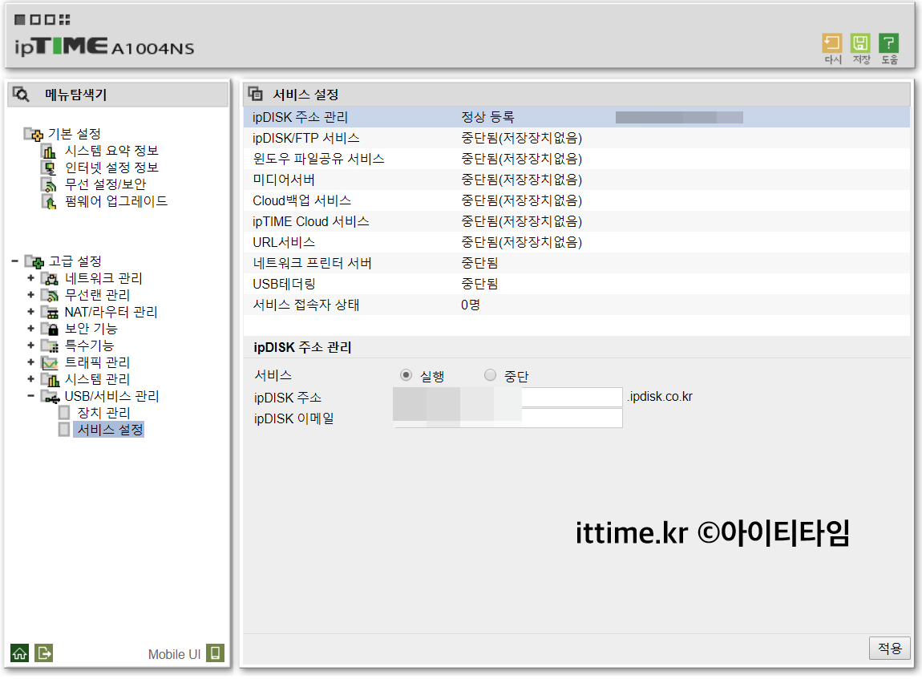Viewport: 922px width, 679px height.
Task: Click the 특수기능 folder icon
Action: click(50, 346)
